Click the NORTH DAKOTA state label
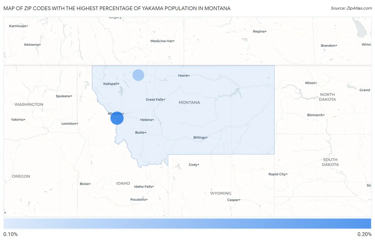This screenshot has height=240, width=375. 328,97
